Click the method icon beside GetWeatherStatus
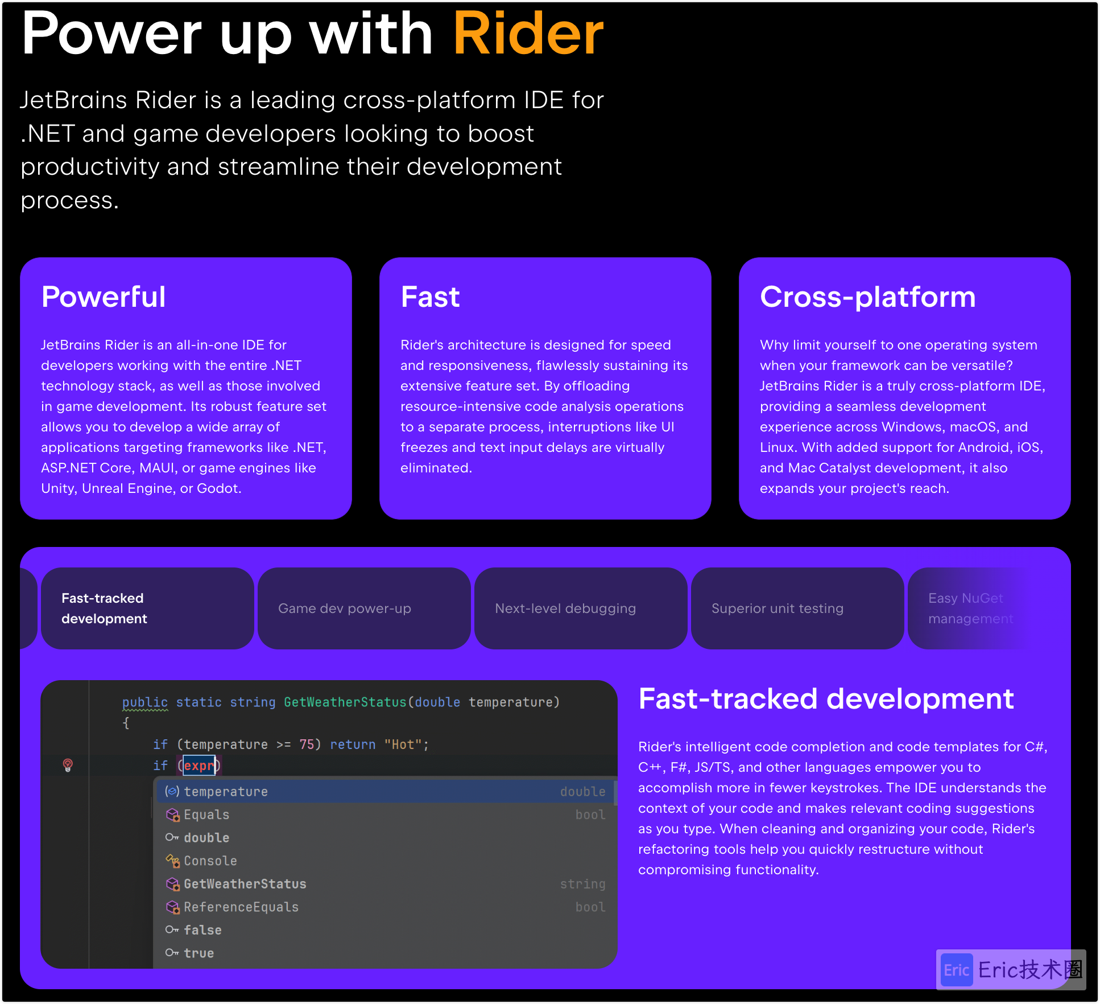 tap(172, 884)
